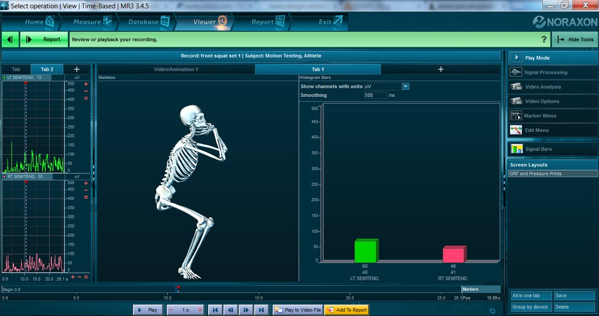Decrease playback speed with minus
This screenshot has width=599, height=316.
[x=171, y=310]
